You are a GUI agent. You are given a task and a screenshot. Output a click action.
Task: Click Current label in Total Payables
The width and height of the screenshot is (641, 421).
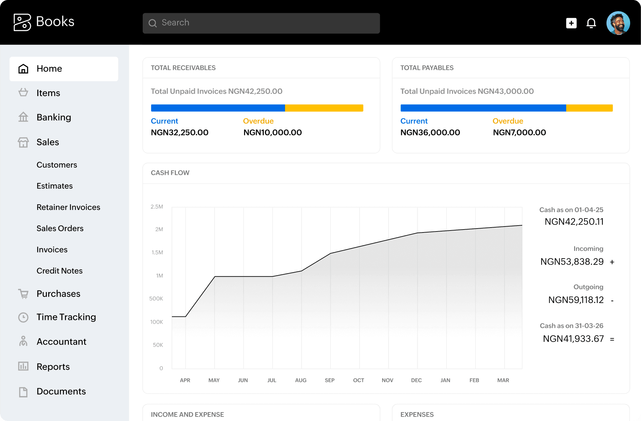coord(414,121)
